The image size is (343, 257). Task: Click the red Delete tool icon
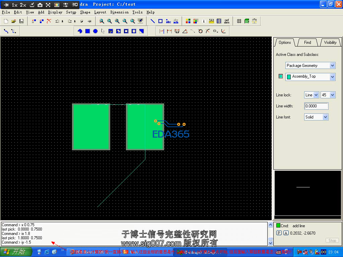pyautogui.click(x=49, y=21)
